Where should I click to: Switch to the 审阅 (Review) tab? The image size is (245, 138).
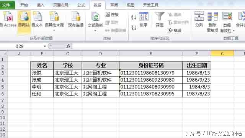pos(114,5)
